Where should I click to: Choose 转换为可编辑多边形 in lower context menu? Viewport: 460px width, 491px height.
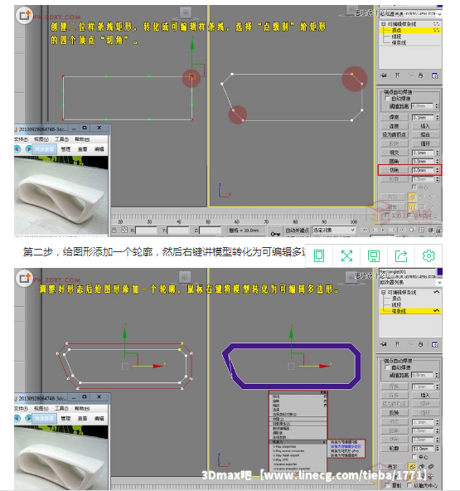tap(346, 446)
